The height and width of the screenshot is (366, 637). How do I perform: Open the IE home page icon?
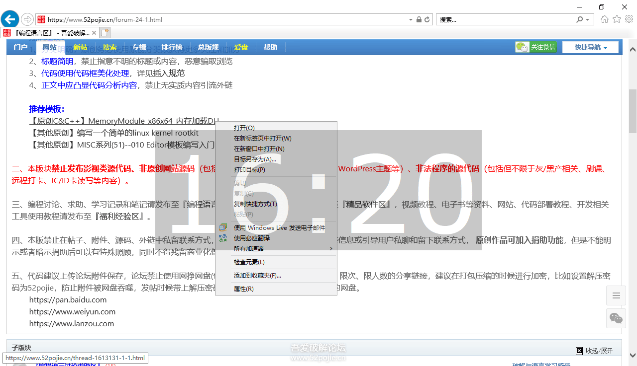tap(605, 19)
